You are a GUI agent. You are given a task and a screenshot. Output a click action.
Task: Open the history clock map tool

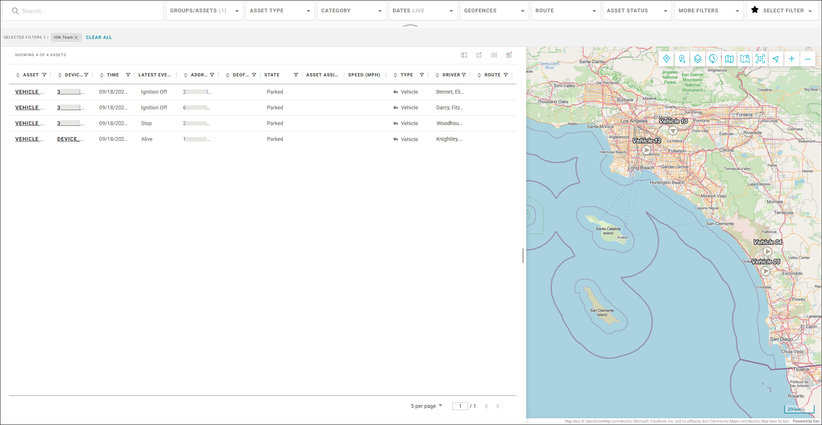(x=713, y=59)
